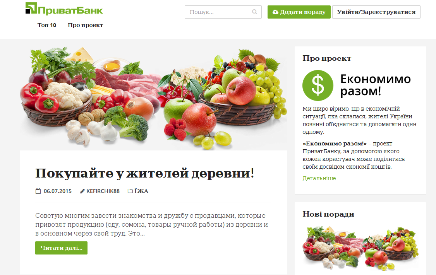Click the calendar icon beside 06.07.2015
The image size is (436, 275).
38,191
